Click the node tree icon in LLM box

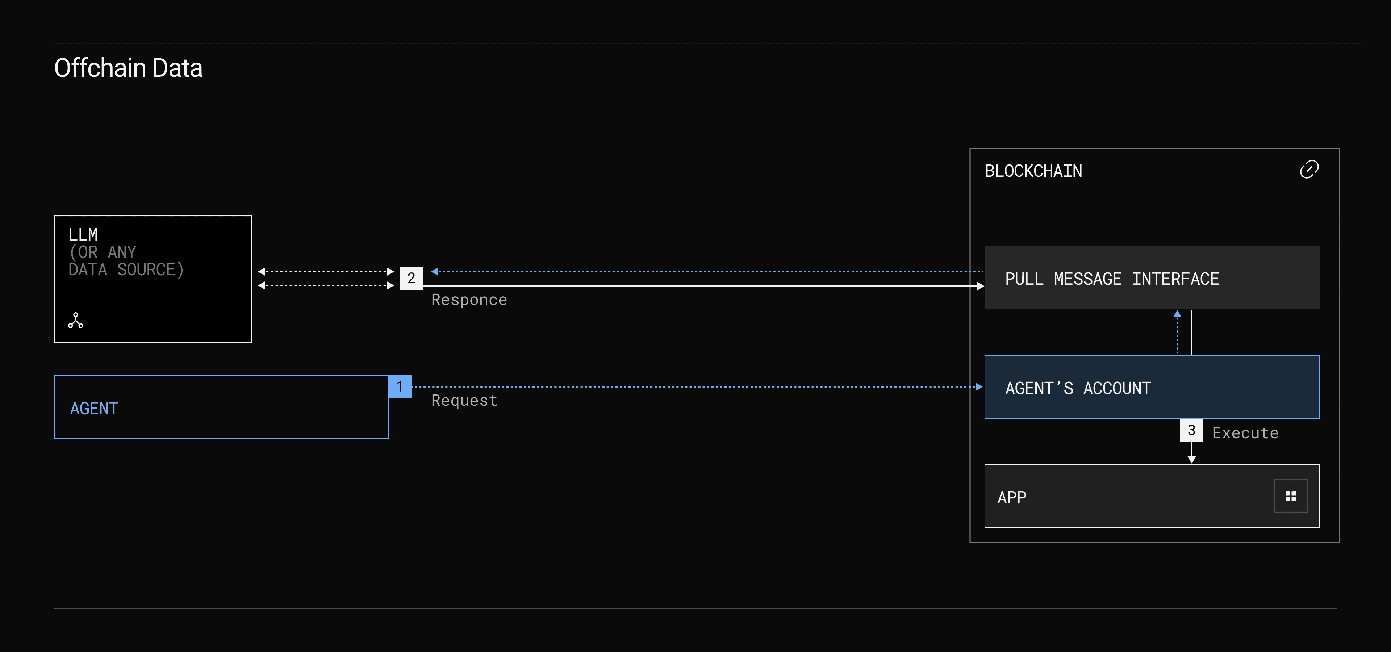pyautogui.click(x=76, y=321)
